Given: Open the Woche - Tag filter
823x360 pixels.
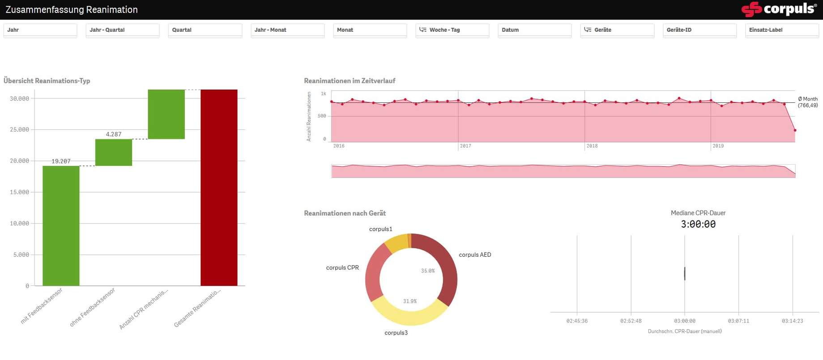Looking at the screenshot, I should pos(452,30).
